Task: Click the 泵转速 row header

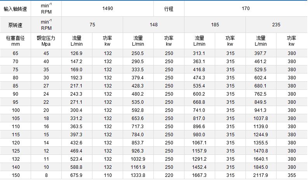Action: coord(16,25)
